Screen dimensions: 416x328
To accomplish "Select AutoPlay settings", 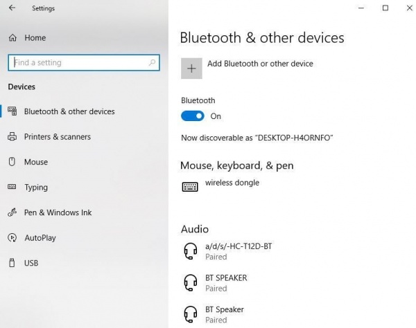I will [x=40, y=238].
